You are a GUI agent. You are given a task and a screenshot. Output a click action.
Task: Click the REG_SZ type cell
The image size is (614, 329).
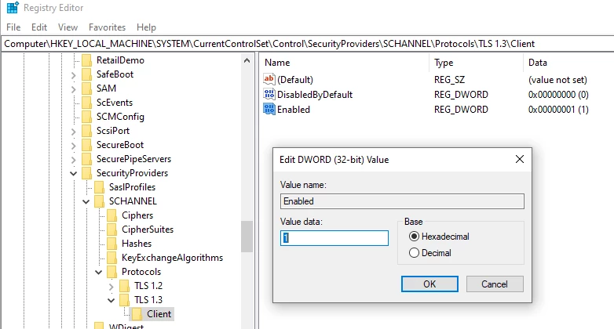click(449, 80)
